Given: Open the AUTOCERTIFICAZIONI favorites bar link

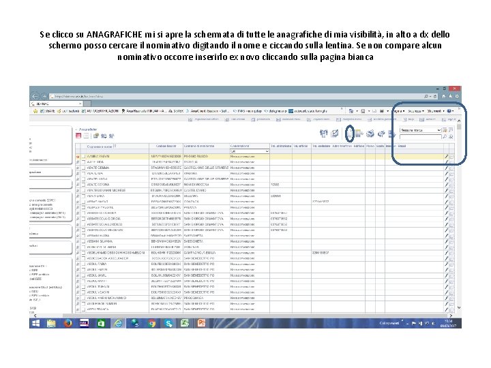Looking at the screenshot, I should pyautogui.click(x=100, y=111).
